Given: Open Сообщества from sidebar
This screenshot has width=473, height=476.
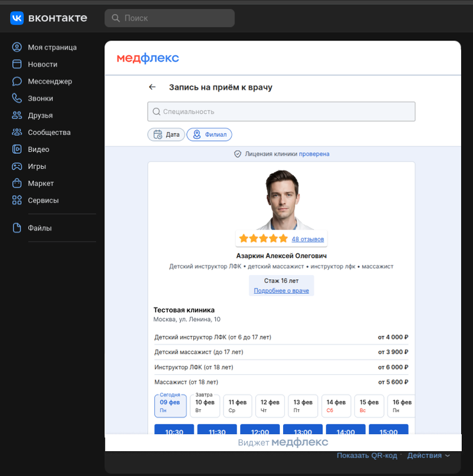Looking at the screenshot, I should [48, 132].
